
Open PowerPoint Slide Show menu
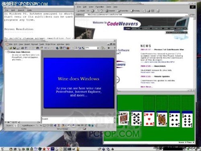click(x=50, y=44)
